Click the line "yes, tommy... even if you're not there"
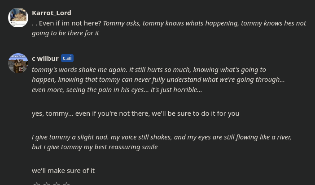The height and width of the screenshot is (185, 315). click(135, 113)
